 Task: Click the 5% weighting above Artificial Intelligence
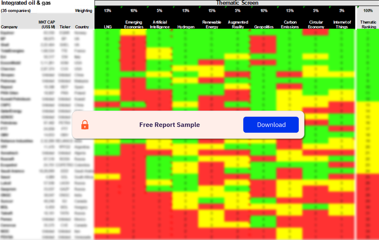point(160,11)
